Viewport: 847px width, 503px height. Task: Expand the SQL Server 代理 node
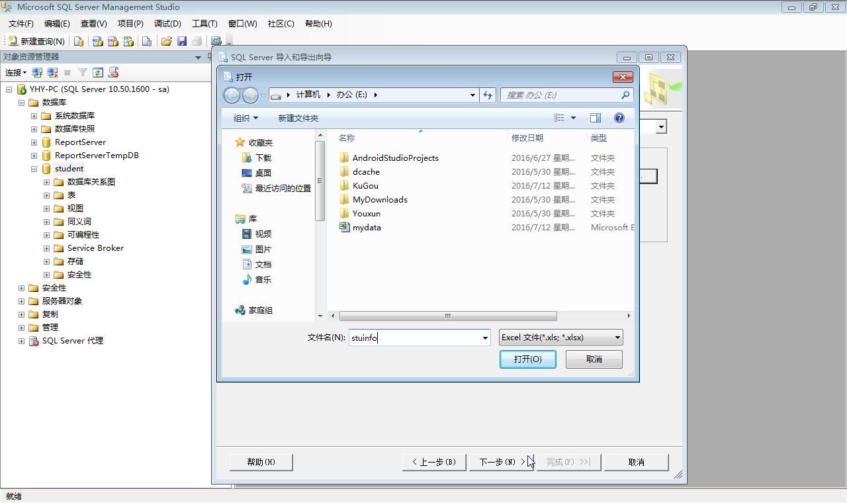(21, 340)
